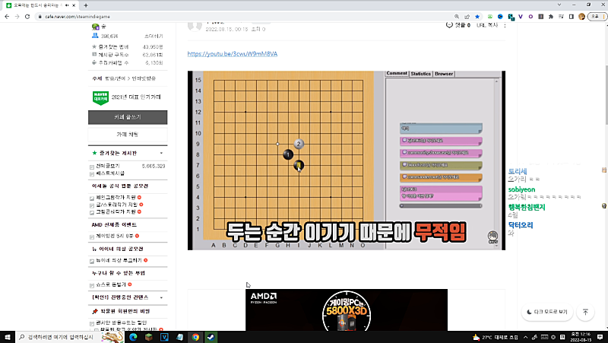Screen dimensions: 608x343
Task: Close the Naver cafe browser tab
Action: point(74,5)
